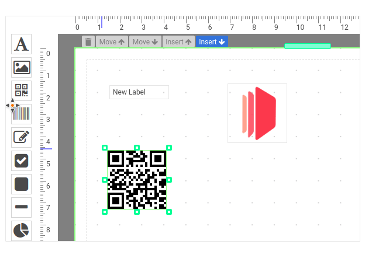Click the right-middle resize handle of QR code

(x=169, y=180)
